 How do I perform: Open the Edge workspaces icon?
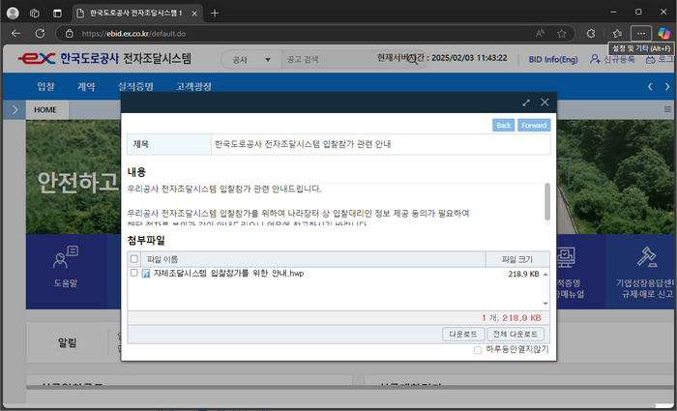pos(35,13)
